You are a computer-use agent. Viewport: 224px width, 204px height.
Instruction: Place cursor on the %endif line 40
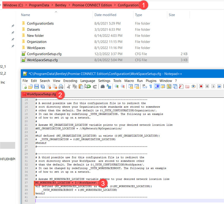(x=40, y=193)
